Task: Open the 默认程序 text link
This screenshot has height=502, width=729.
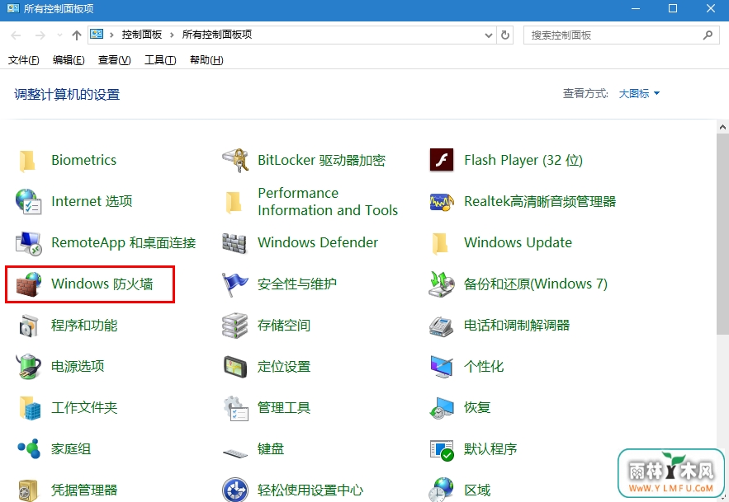Action: (490, 449)
